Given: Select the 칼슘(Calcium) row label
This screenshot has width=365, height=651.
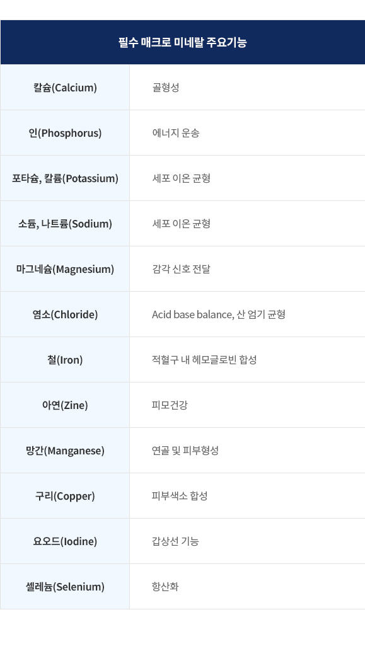Looking at the screenshot, I should point(65,88).
